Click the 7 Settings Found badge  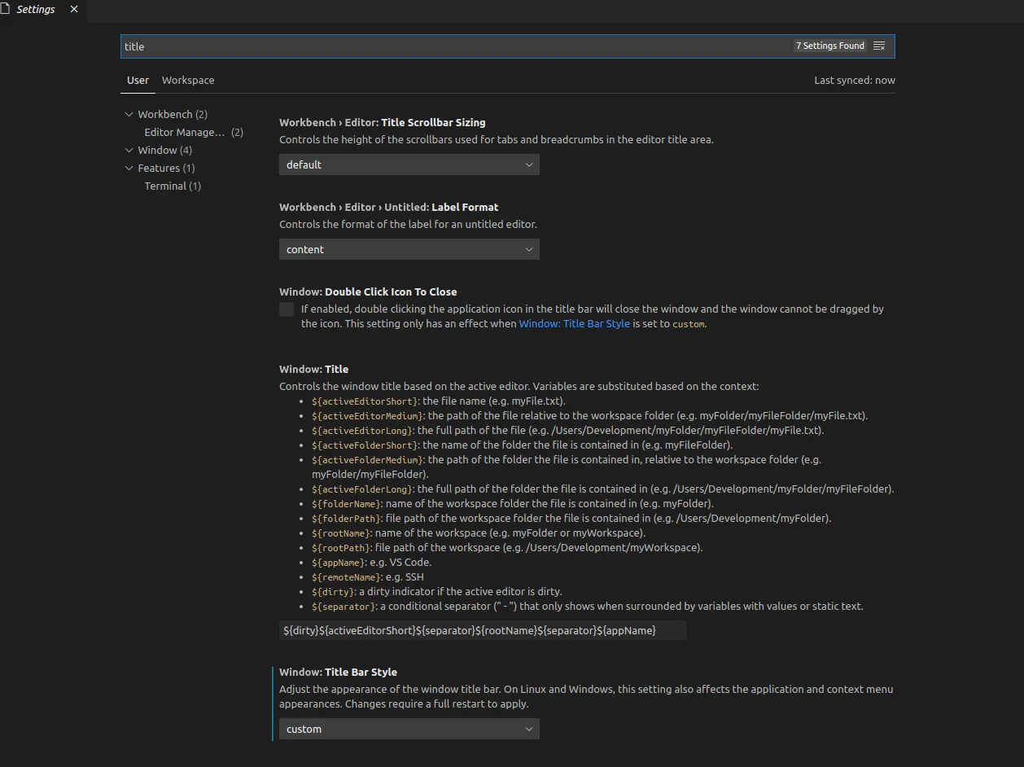click(x=829, y=46)
